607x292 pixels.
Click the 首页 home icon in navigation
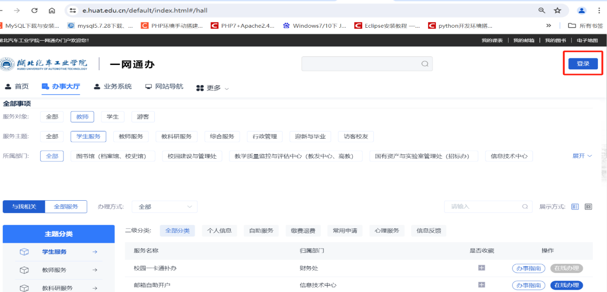[x=8, y=87]
